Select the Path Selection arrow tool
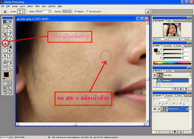This screenshot has width=194, height=139. [x=5, y=56]
